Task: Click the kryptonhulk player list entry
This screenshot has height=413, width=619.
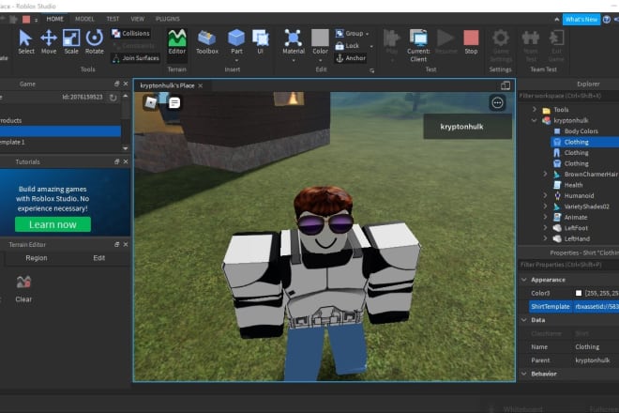Action: [x=468, y=127]
